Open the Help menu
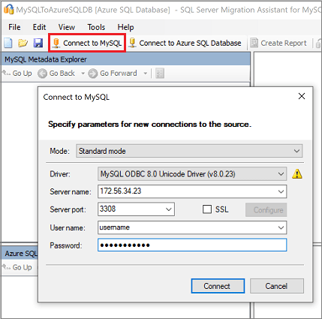The height and width of the screenshot is (319, 322). [x=125, y=27]
